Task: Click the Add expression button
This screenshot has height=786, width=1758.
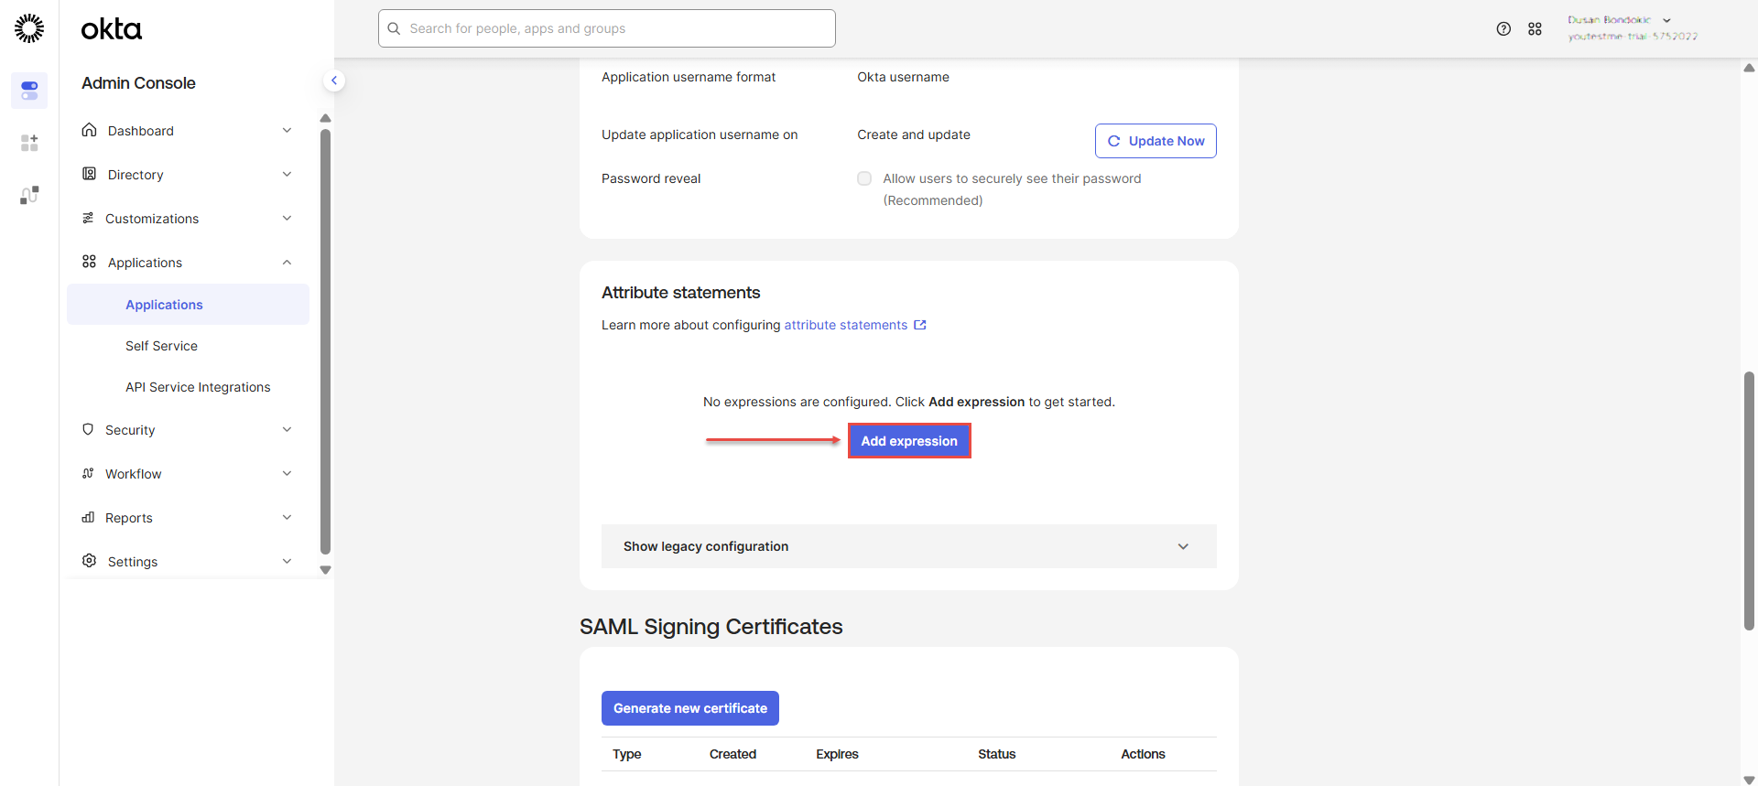Action: (x=908, y=441)
